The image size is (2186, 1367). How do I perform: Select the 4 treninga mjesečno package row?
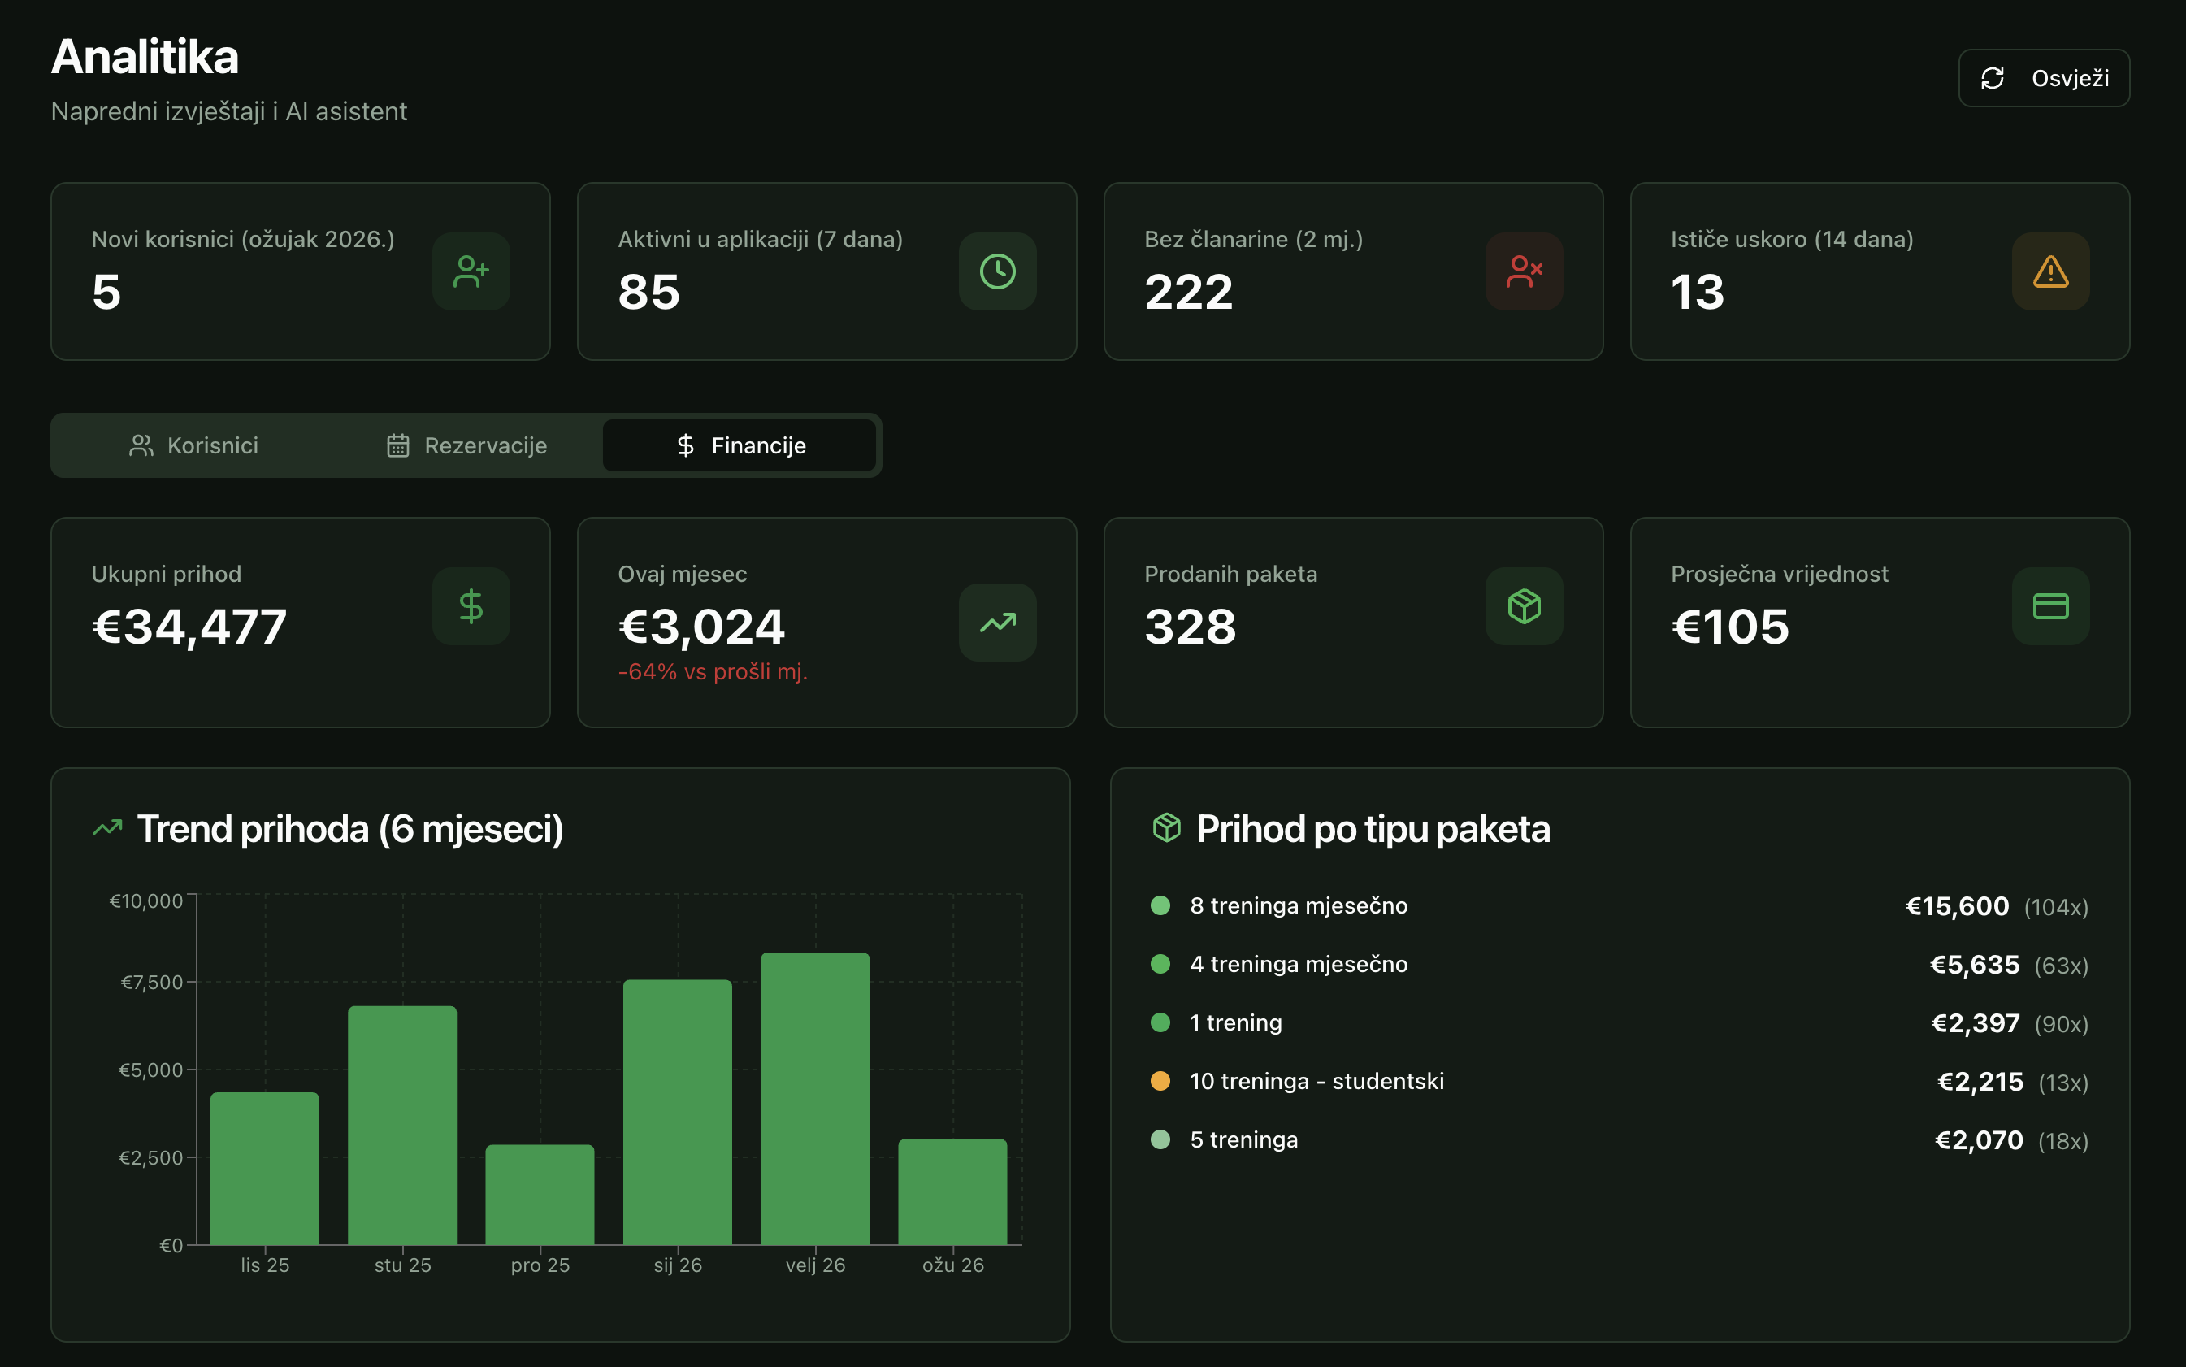click(1299, 965)
